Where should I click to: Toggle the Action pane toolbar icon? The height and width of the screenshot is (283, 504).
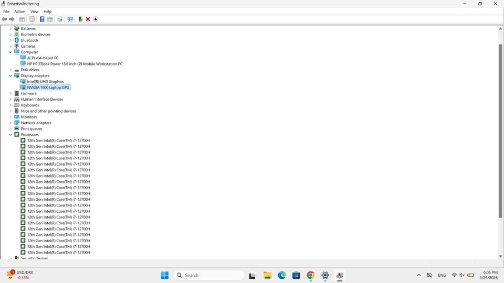50,19
